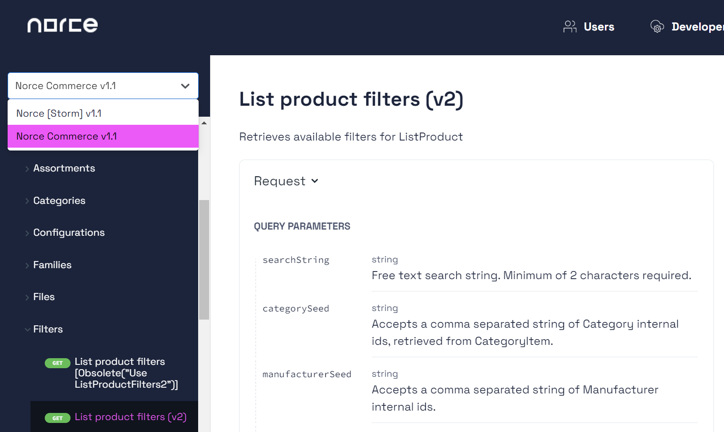This screenshot has height=432, width=724.
Task: Open obsolete List product filters endpoint
Action: (x=126, y=373)
